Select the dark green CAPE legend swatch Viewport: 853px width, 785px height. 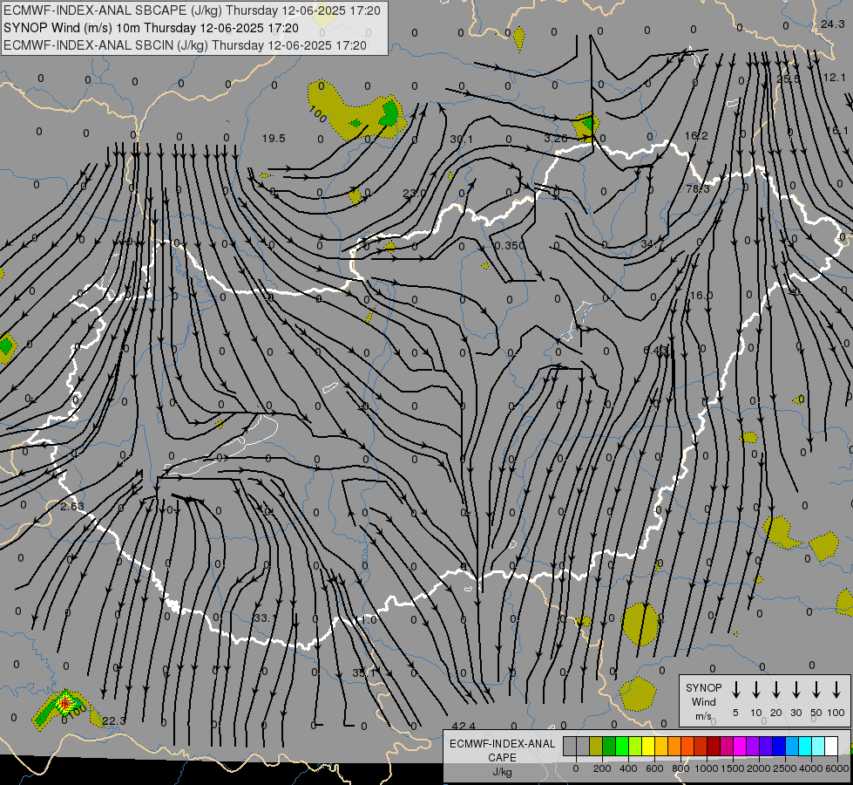[609, 747]
